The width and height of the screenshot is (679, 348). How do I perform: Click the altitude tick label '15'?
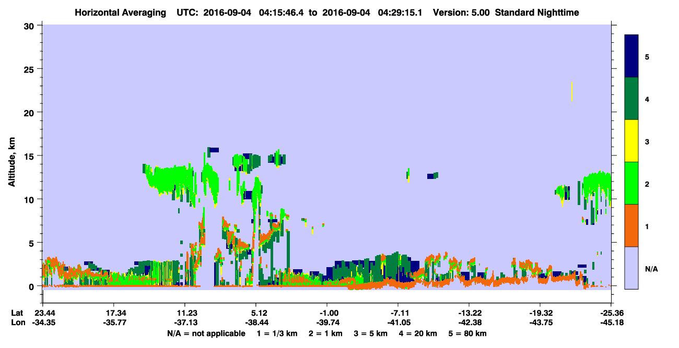[x=30, y=156]
